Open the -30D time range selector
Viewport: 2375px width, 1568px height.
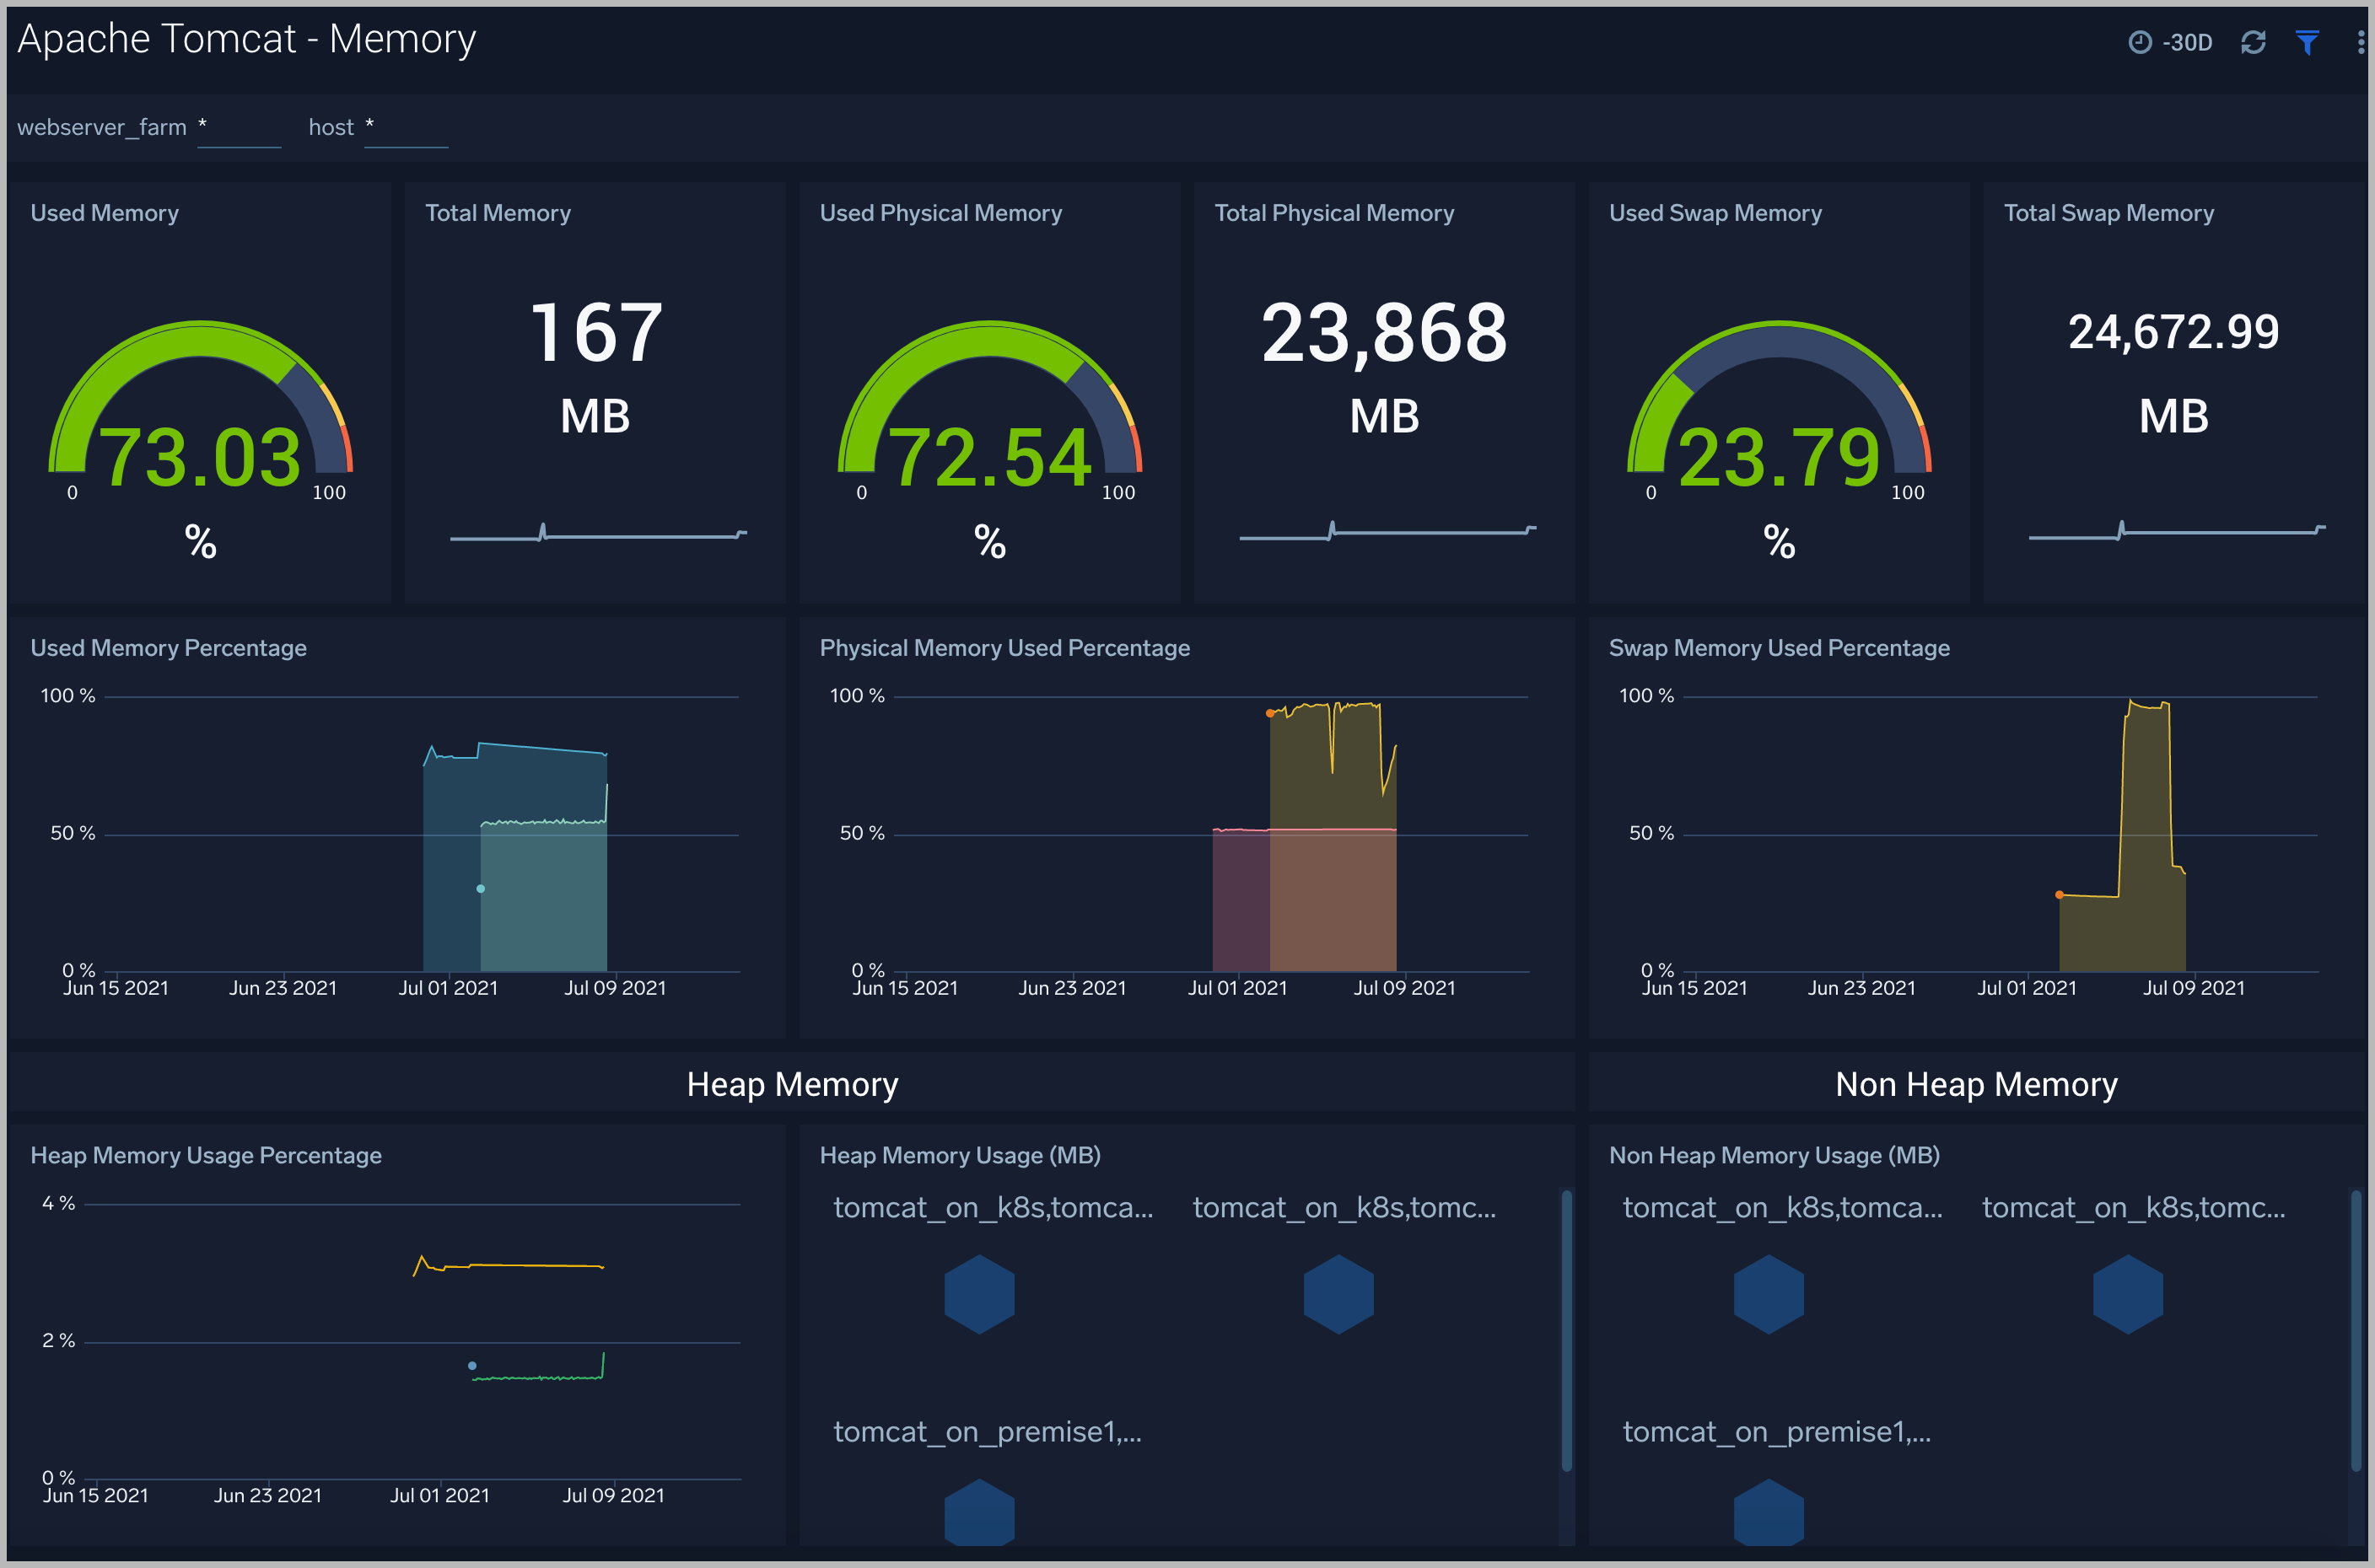pyautogui.click(x=2187, y=42)
